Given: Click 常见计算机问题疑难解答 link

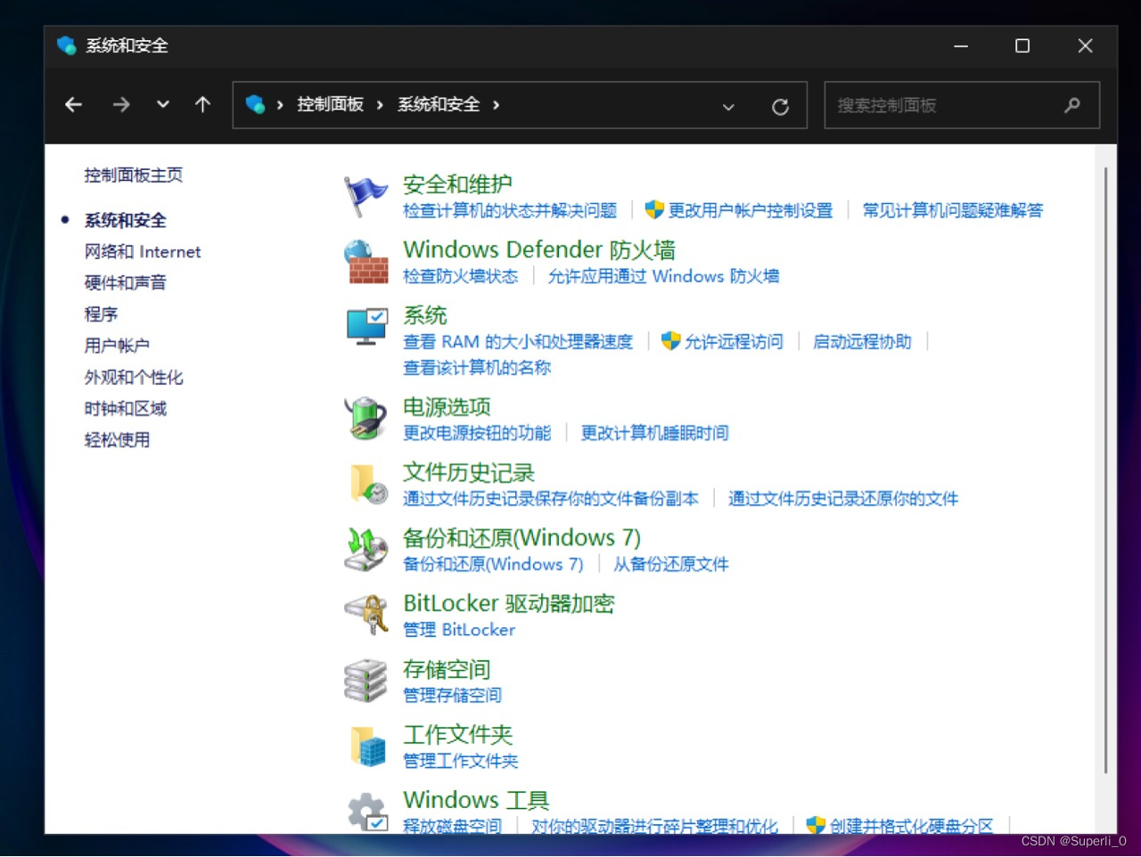Looking at the screenshot, I should click(952, 210).
